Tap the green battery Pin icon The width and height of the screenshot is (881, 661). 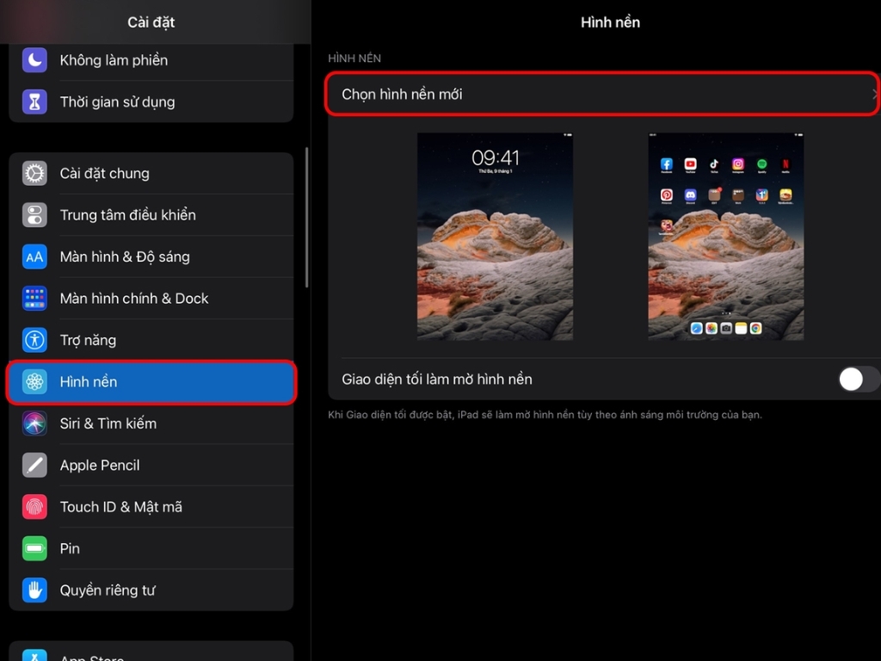[34, 548]
